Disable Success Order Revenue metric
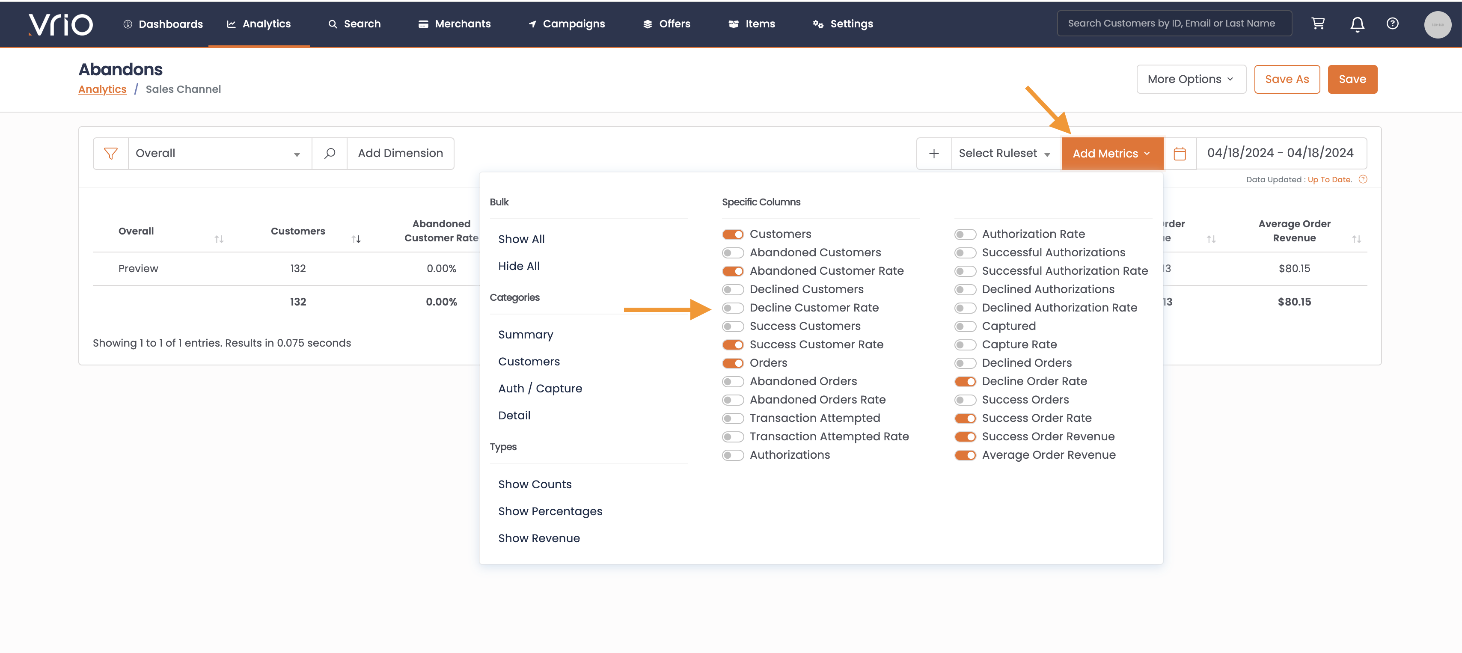This screenshot has width=1462, height=653. (965, 437)
